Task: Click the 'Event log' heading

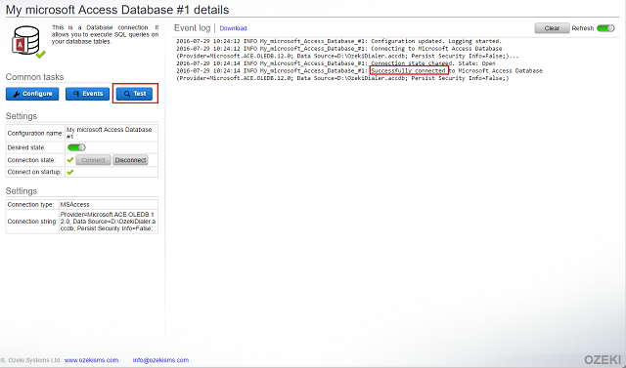Action: tap(192, 28)
